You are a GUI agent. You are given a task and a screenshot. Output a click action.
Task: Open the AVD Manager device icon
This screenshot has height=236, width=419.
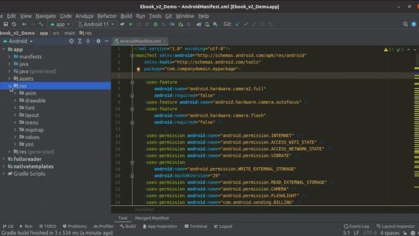pos(207,24)
